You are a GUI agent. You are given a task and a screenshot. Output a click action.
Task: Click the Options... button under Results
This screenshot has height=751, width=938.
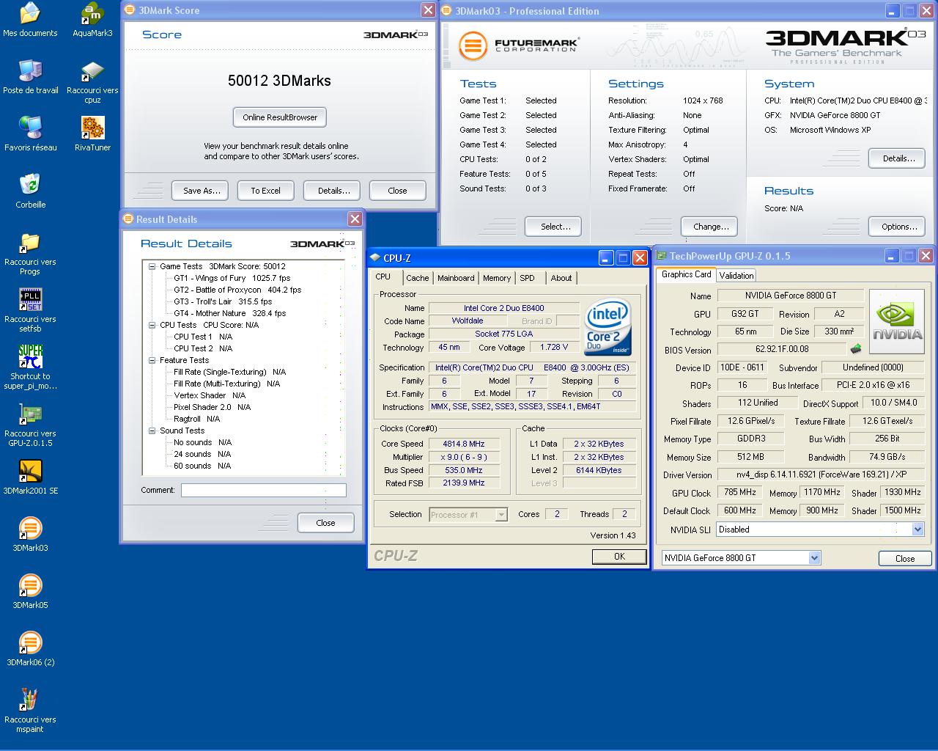[898, 227]
